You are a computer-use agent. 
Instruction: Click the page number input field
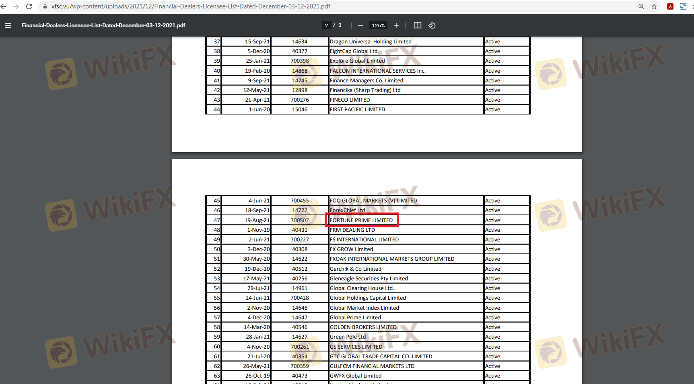326,25
